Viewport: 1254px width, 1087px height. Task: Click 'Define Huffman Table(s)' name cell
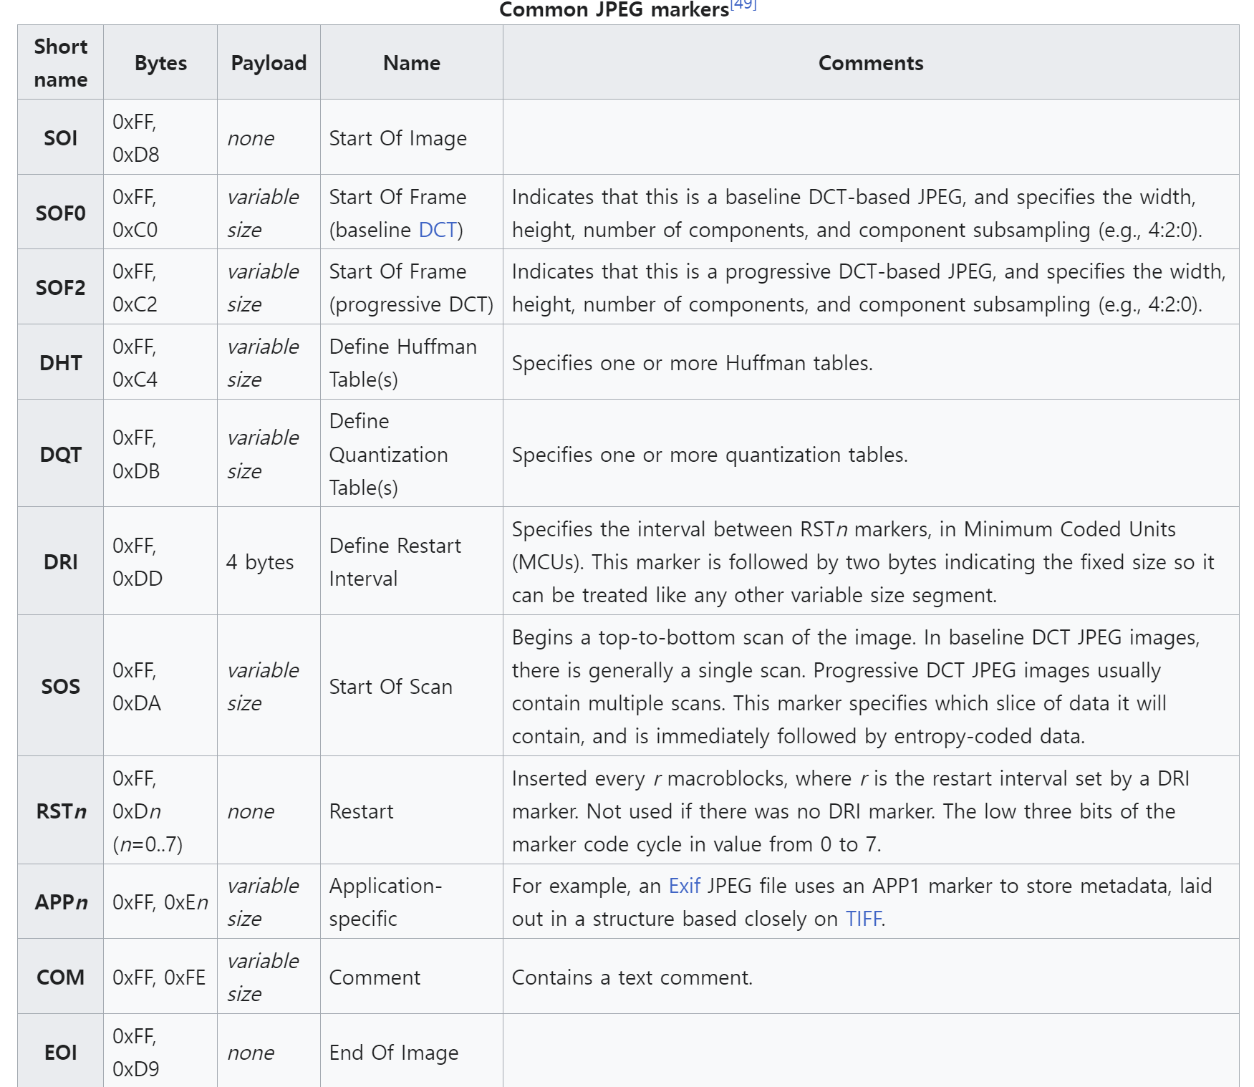[412, 362]
